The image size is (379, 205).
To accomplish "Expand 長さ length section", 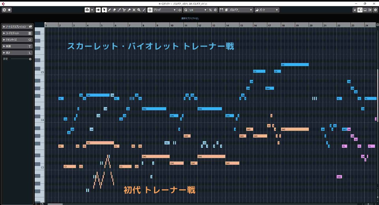I will tap(15, 53).
